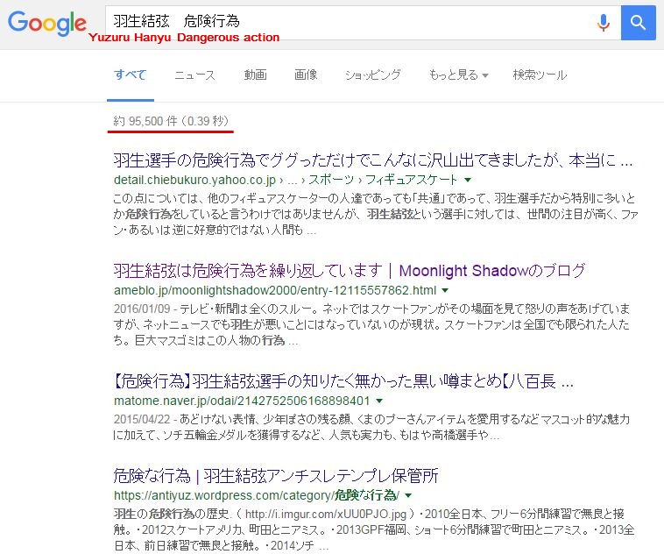Click the スポーツ breadcrumb text
The height and width of the screenshot is (554, 664).
point(331,180)
